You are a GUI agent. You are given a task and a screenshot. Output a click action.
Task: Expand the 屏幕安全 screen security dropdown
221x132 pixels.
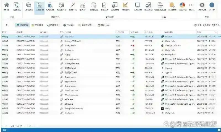click(53, 25)
